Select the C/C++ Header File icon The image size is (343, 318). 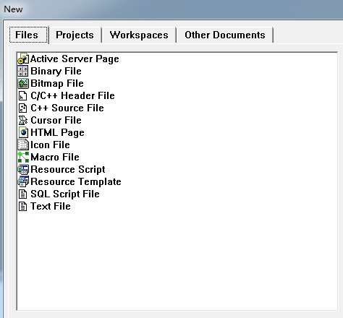coord(23,95)
